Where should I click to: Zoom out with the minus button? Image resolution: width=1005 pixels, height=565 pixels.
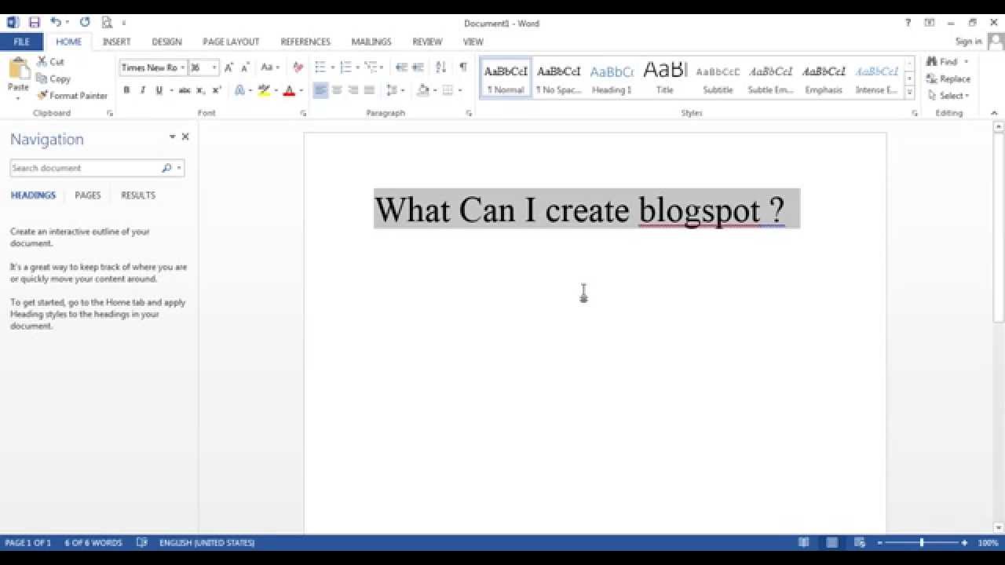880,543
